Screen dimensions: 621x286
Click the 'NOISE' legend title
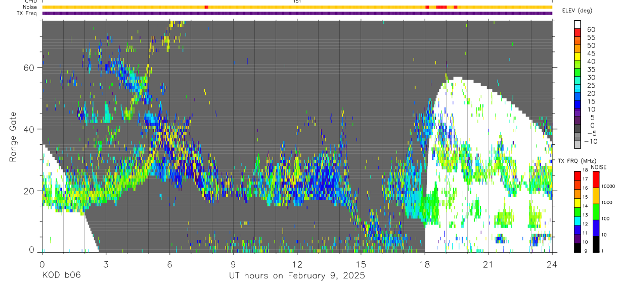(x=598, y=167)
